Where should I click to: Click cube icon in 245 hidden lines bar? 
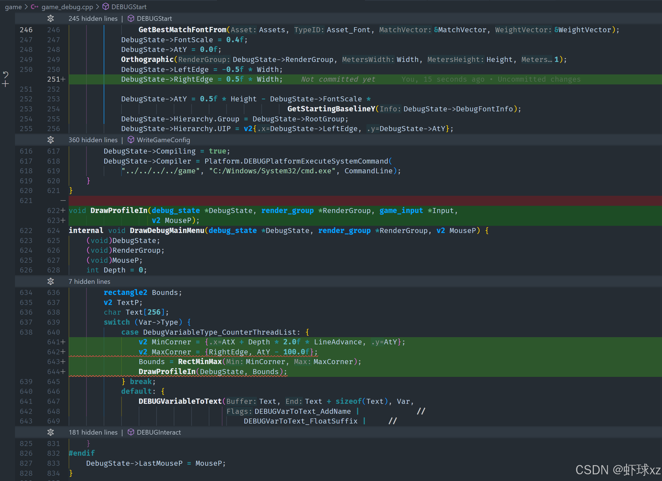tap(131, 18)
